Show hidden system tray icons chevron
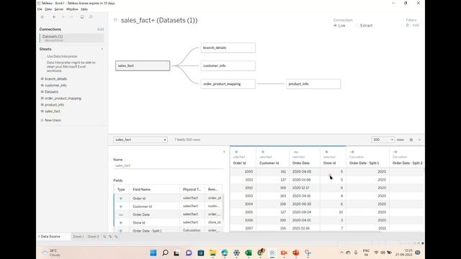Image resolution: width=461 pixels, height=259 pixels. coord(341,253)
